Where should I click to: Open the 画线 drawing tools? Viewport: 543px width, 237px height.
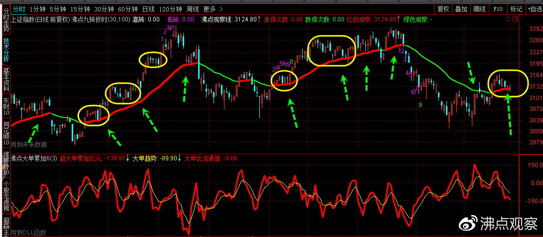click(479, 9)
